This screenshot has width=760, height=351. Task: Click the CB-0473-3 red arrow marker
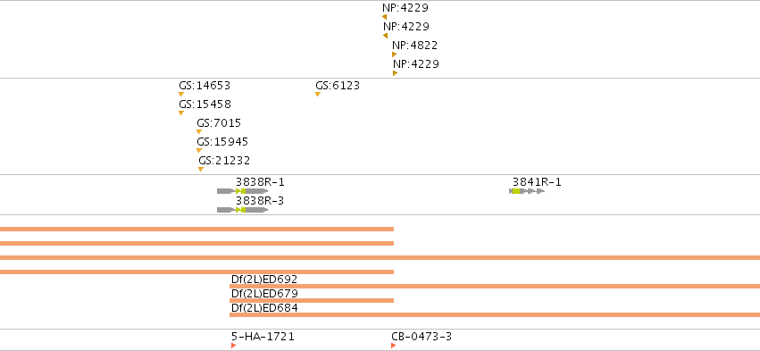tap(394, 346)
